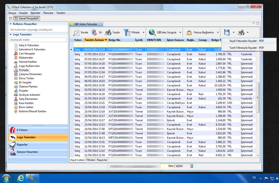Viewport: 279px width, 183px height.
Task: Open Ödeme Planları item
Action: pos(28,86)
